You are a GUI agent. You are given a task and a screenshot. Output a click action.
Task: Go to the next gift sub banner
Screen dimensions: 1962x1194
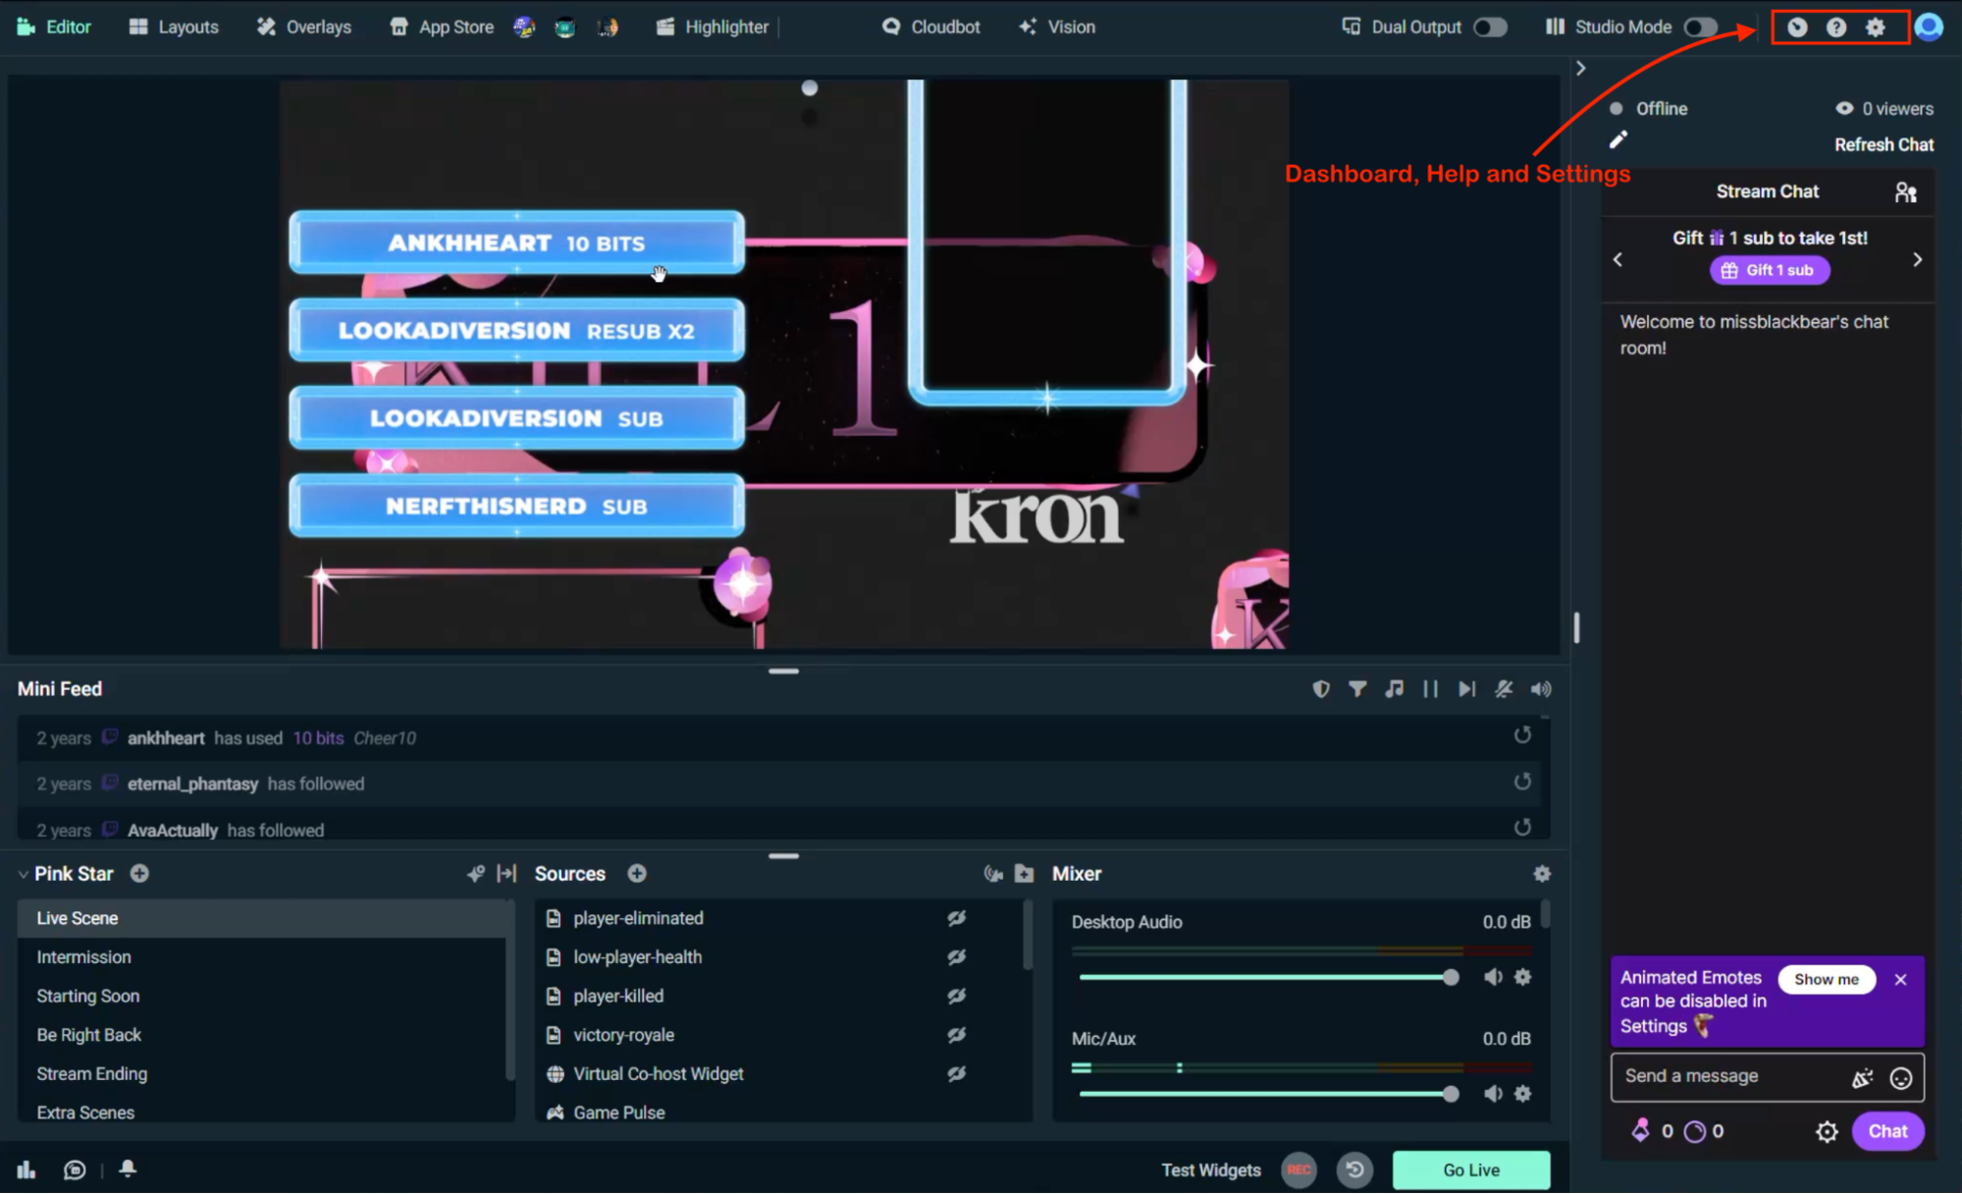1917,259
